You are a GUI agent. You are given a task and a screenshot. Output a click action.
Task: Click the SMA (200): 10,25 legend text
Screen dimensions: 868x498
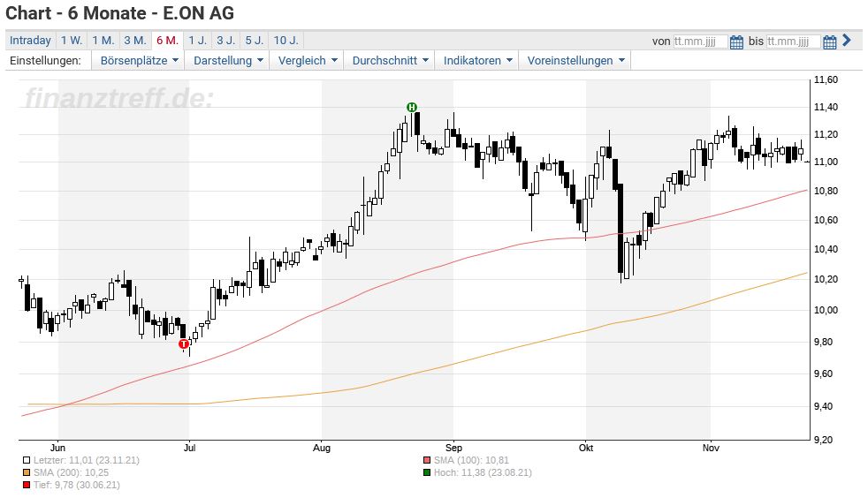coord(71,472)
